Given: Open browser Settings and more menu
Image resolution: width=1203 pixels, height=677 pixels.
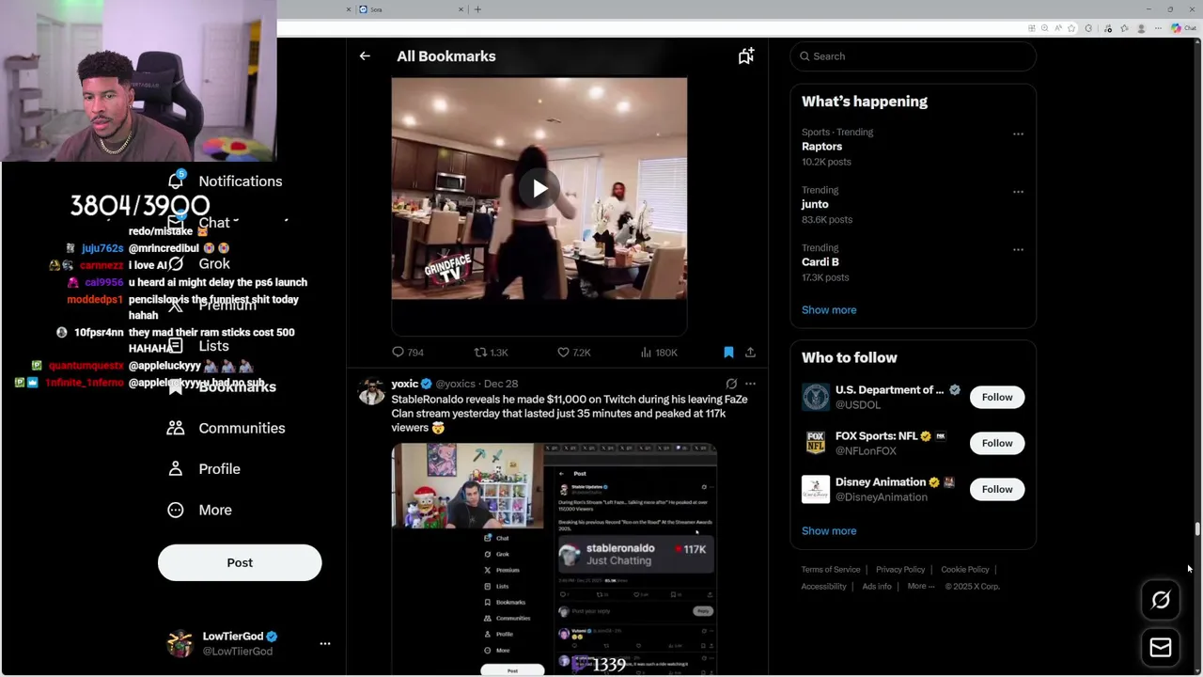Looking at the screenshot, I should point(1158,28).
